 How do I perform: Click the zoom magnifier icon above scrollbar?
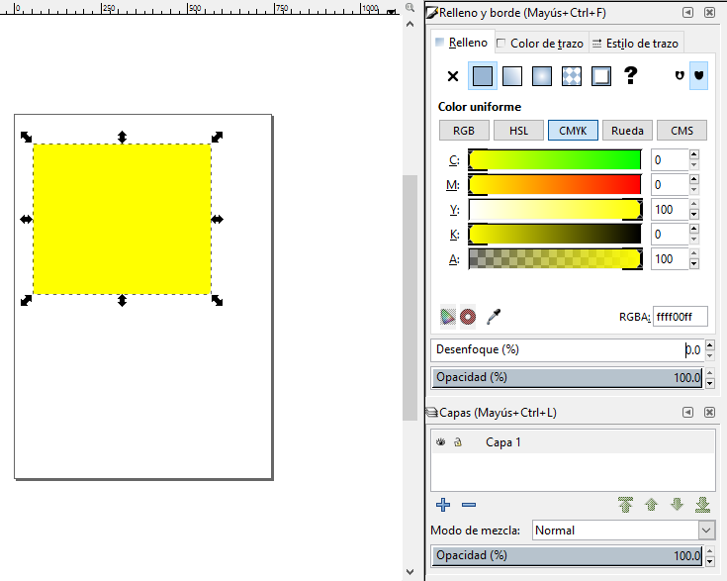click(x=409, y=7)
